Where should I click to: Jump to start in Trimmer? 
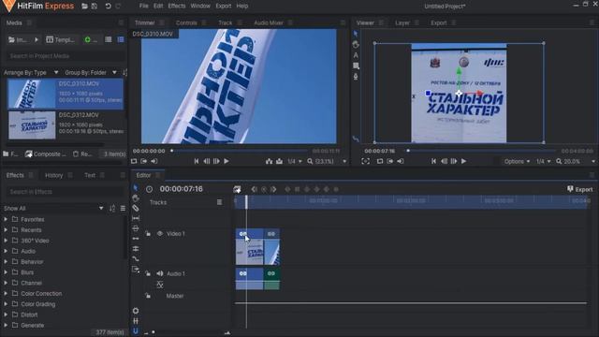pos(197,161)
